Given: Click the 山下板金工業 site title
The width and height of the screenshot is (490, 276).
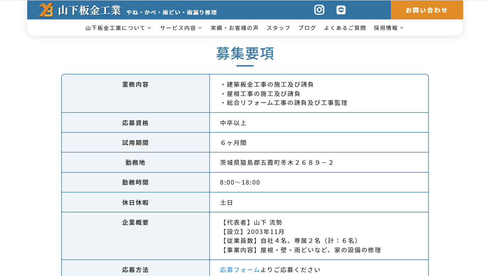Looking at the screenshot, I should point(89,10).
